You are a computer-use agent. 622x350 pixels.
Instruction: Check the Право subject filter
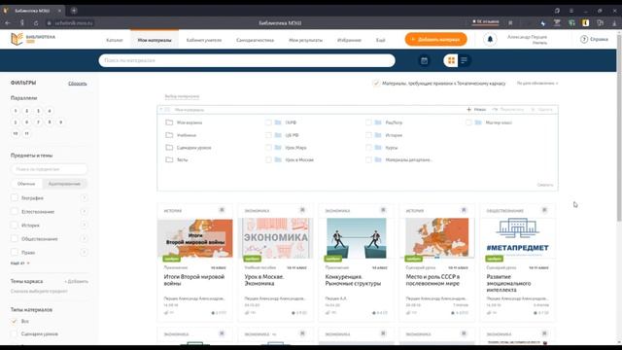click(15, 252)
